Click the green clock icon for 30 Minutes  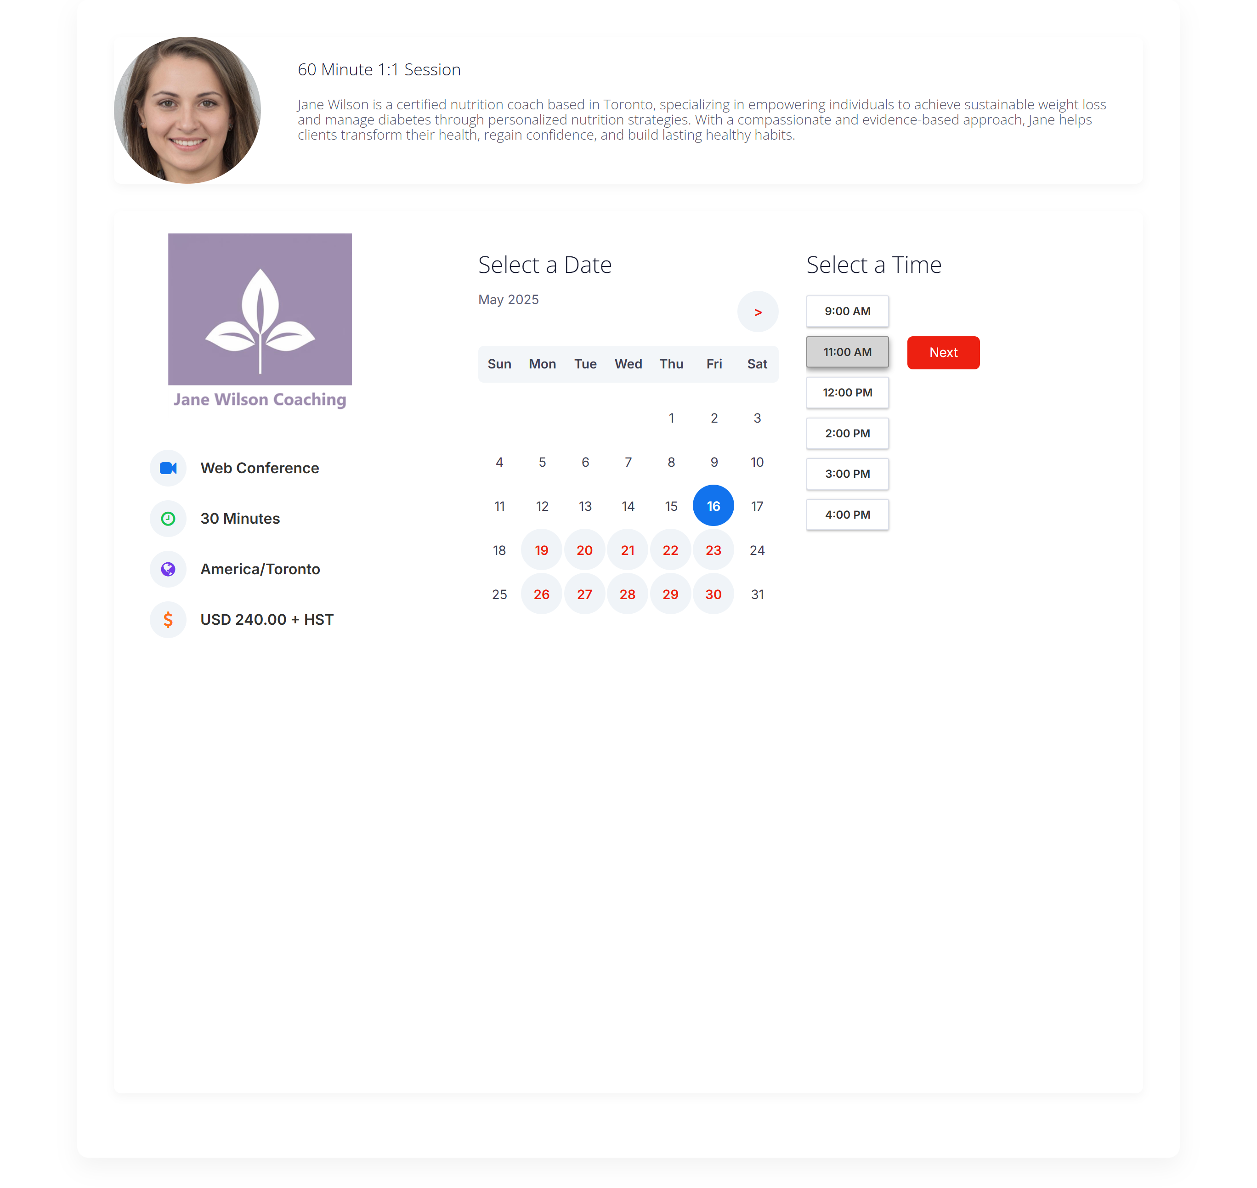click(168, 519)
